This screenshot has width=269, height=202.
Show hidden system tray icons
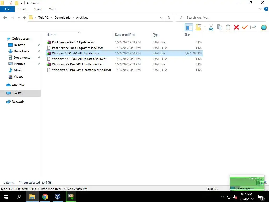[x=222, y=197]
